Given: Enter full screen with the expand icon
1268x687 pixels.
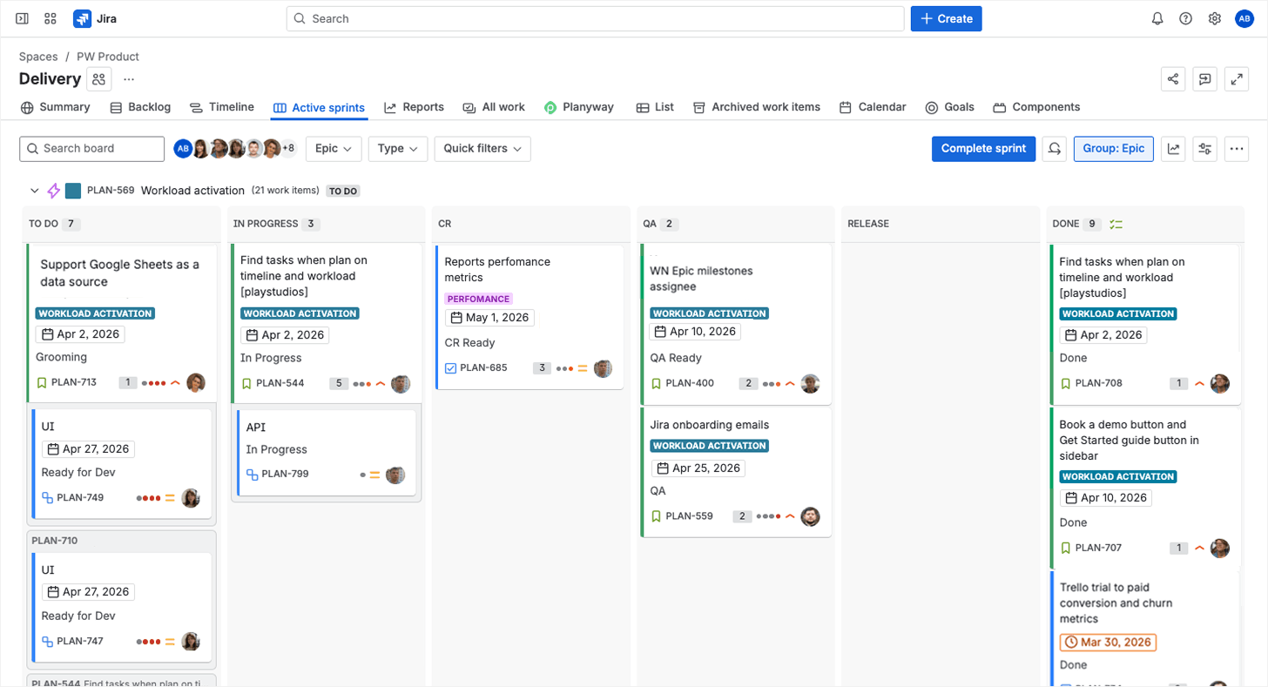Looking at the screenshot, I should point(1236,79).
